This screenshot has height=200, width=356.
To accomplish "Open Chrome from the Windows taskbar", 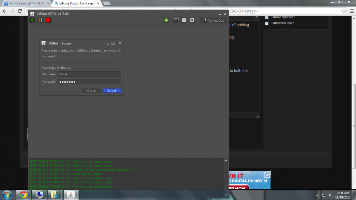I will 23,195.
